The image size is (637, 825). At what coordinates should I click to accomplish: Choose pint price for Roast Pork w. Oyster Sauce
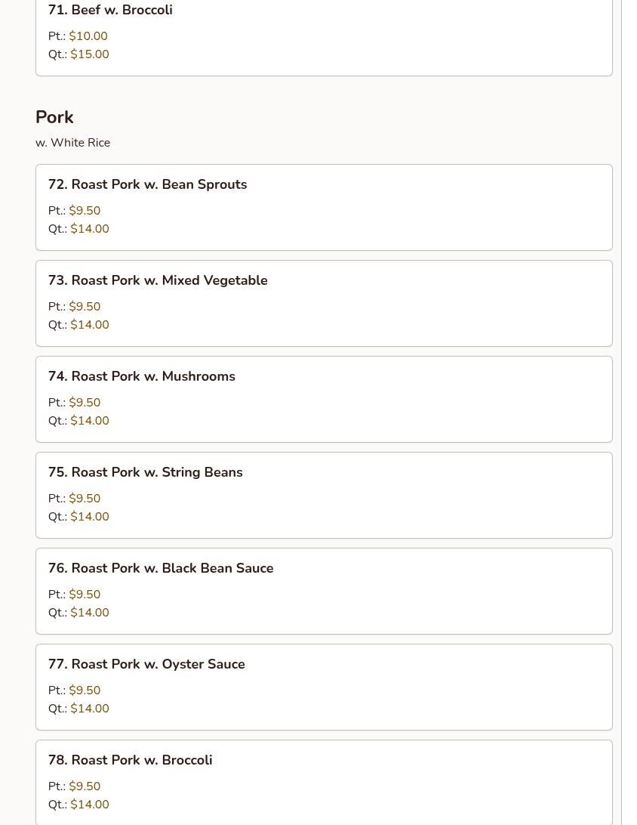(x=85, y=691)
